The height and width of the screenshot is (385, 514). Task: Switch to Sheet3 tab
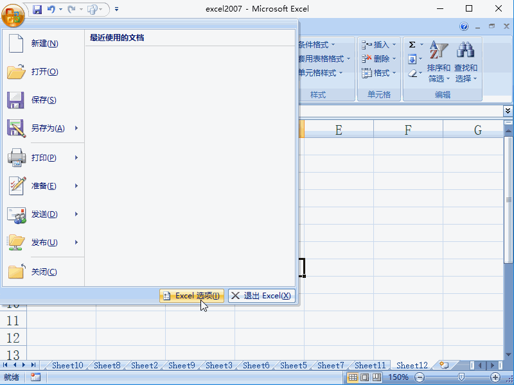(x=219, y=365)
